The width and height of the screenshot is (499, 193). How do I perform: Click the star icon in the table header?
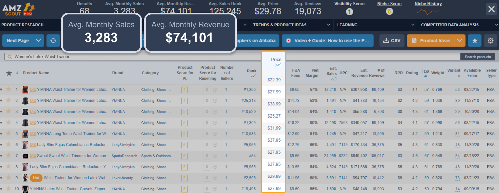point(9,73)
